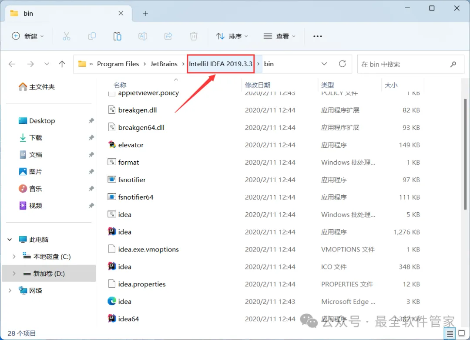Select the elevator application icon
Image resolution: width=470 pixels, height=340 pixels.
(x=112, y=145)
